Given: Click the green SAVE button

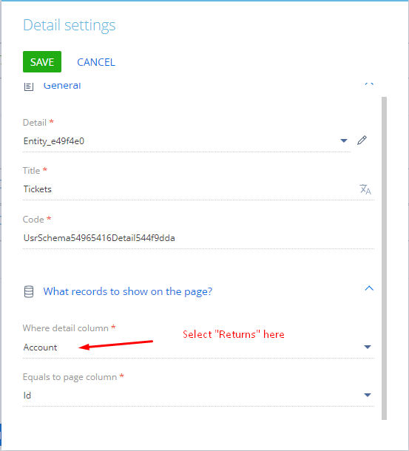Looking at the screenshot, I should pos(42,62).
